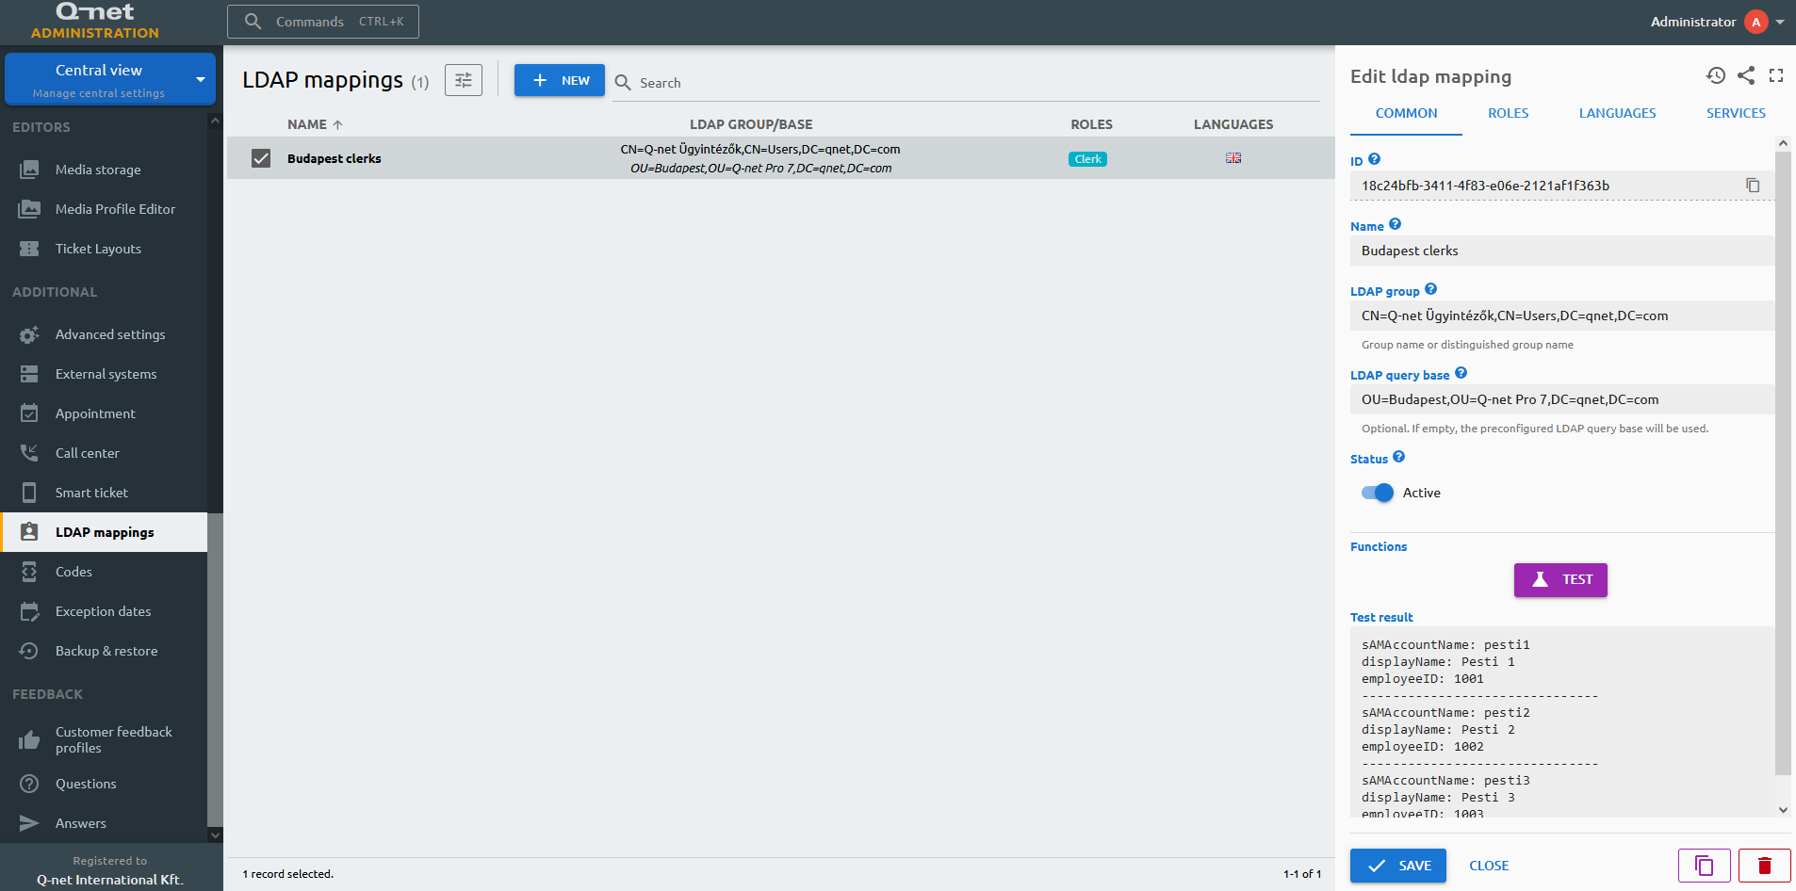Screen dimensions: 1796x891
Task: Show history of the ldap mapping
Action: pos(1716,75)
